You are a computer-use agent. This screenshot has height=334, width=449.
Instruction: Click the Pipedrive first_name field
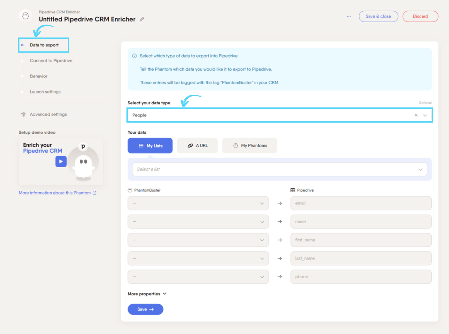pyautogui.click(x=361, y=240)
